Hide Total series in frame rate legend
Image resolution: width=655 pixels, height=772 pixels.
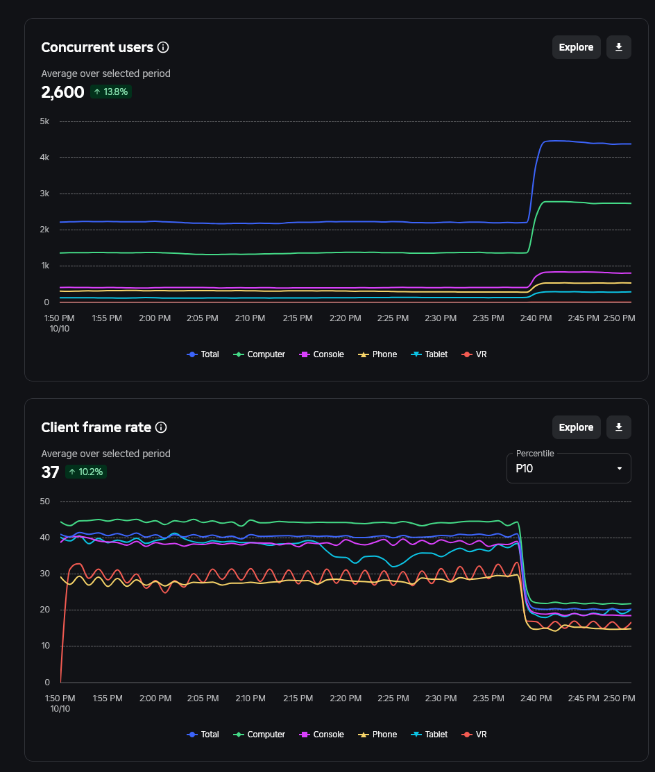coord(203,735)
